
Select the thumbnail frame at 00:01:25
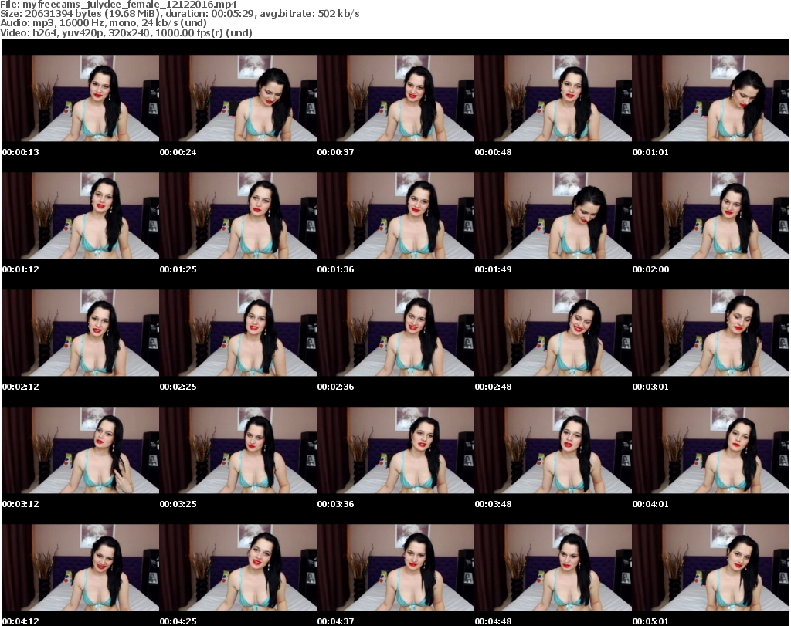coord(238,215)
